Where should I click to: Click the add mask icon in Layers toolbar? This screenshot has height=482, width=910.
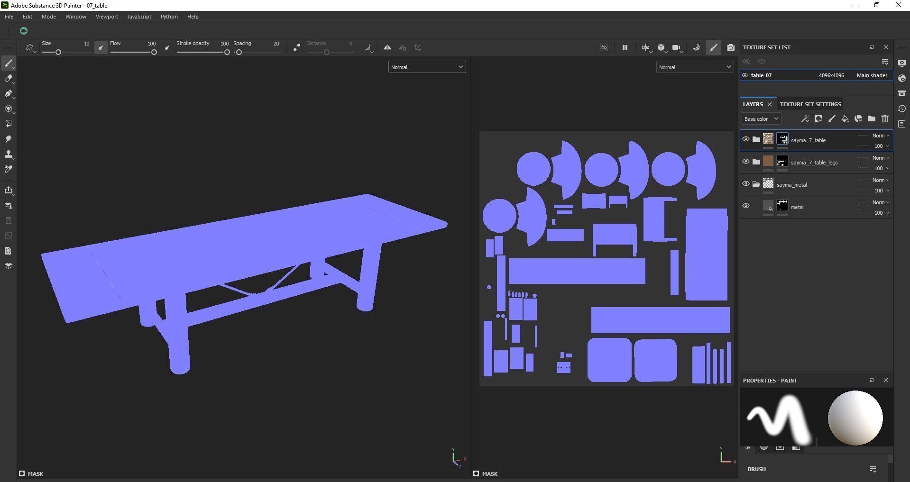[818, 119]
